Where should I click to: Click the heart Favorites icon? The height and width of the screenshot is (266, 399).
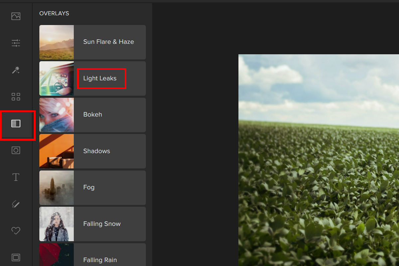click(x=16, y=230)
